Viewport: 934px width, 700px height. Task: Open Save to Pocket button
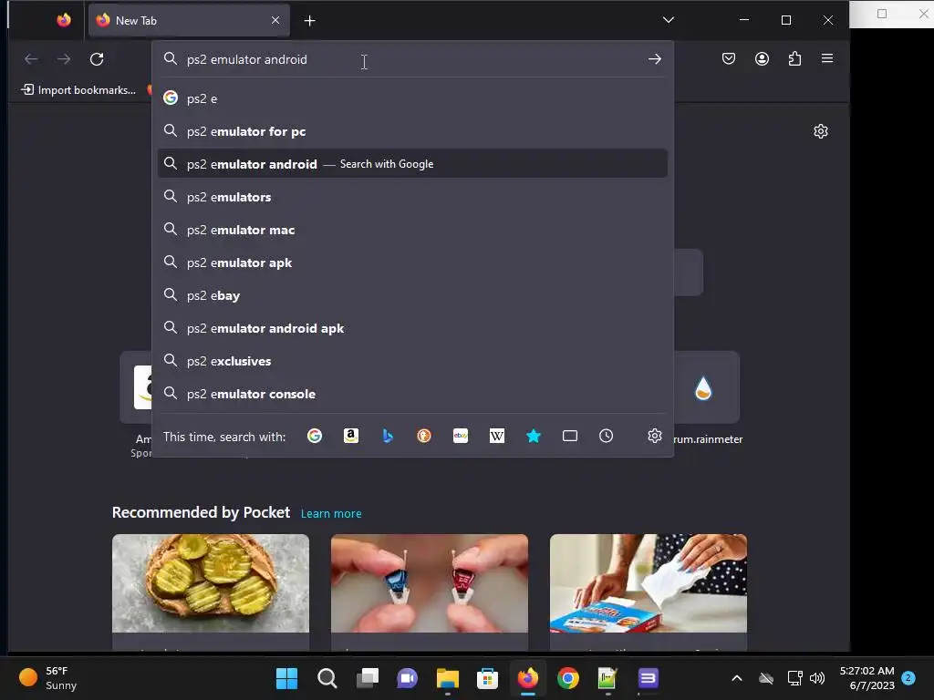tap(729, 58)
